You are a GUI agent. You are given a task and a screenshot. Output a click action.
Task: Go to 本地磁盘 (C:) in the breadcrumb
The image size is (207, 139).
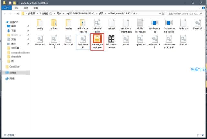tap(46, 14)
